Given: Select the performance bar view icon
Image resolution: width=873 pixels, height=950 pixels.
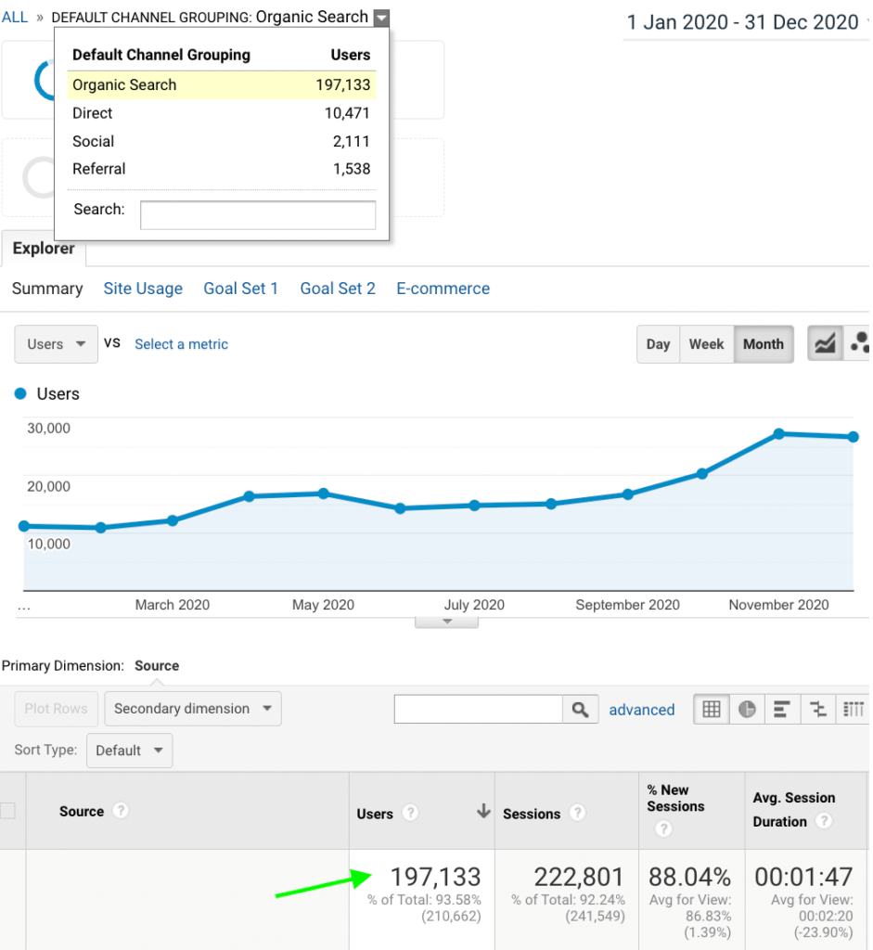Looking at the screenshot, I should click(x=782, y=710).
